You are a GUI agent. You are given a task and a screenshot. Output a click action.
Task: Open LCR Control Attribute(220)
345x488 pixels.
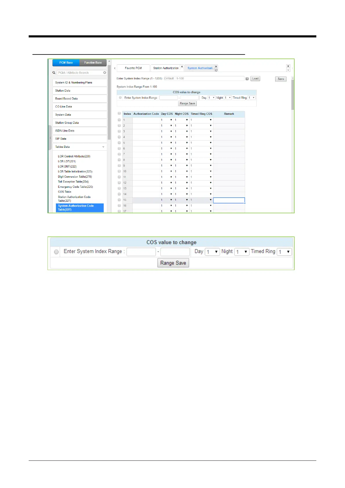pos(74,156)
